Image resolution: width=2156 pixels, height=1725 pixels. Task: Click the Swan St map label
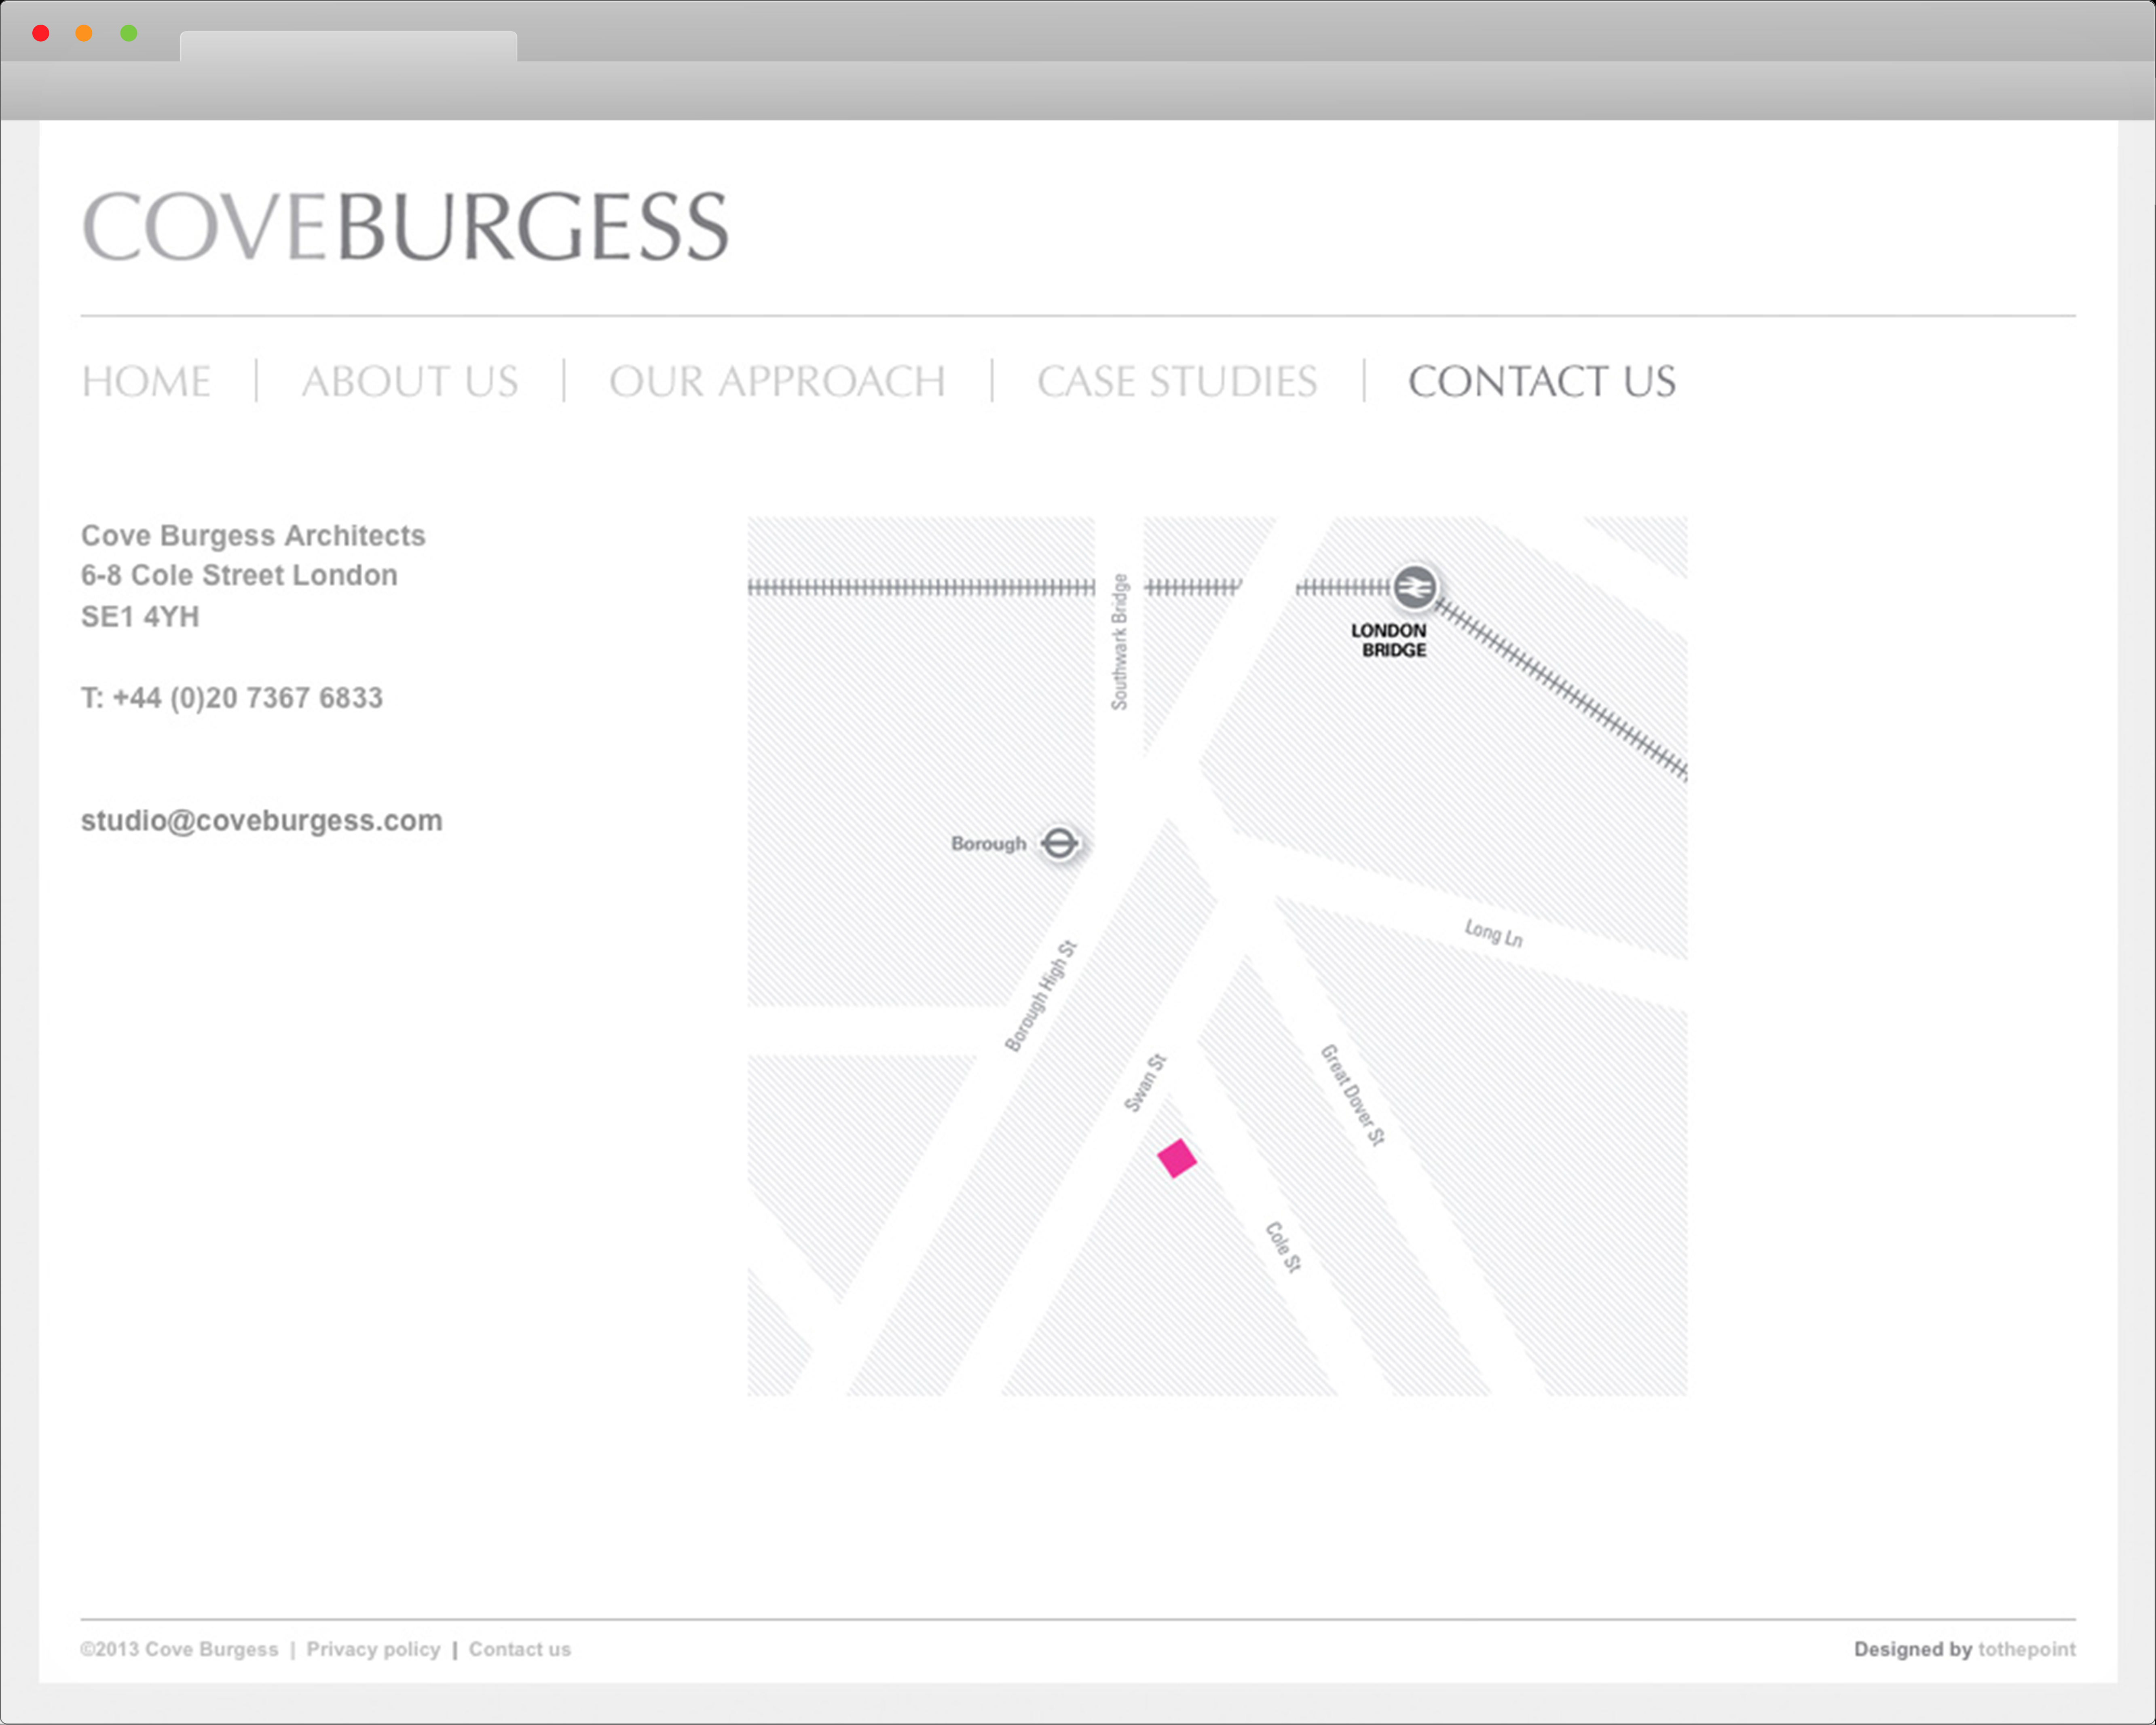[1145, 1083]
